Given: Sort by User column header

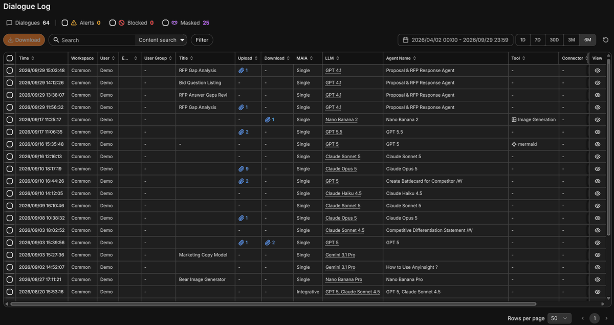Looking at the screenshot, I should pyautogui.click(x=106, y=58).
